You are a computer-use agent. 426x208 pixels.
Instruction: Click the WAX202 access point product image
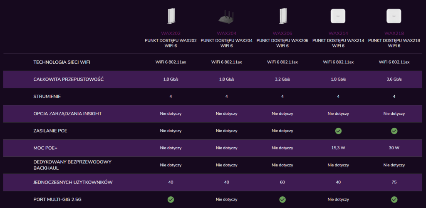tap(171, 16)
